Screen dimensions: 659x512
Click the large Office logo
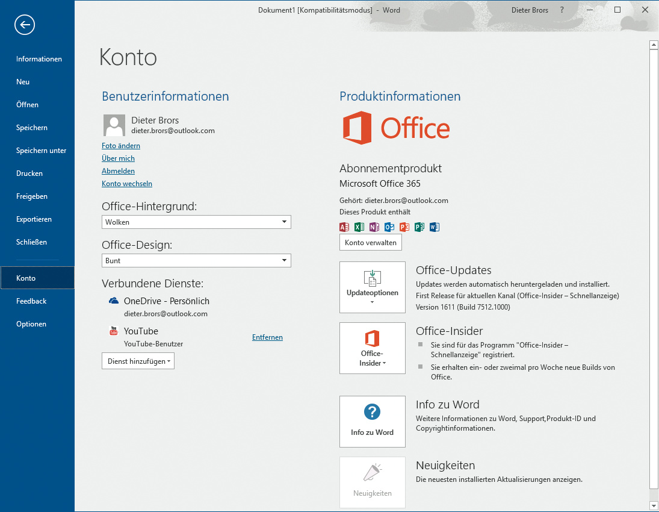click(397, 128)
